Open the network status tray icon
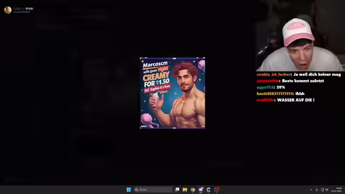Viewport: 345px width, 194px height. [x=322, y=190]
